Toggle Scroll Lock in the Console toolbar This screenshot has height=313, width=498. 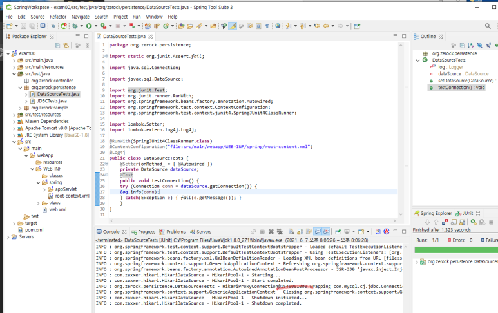point(300,232)
